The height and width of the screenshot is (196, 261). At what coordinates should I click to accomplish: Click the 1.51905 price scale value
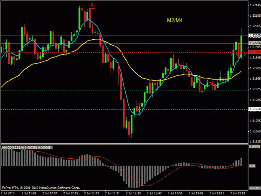(255, 68)
